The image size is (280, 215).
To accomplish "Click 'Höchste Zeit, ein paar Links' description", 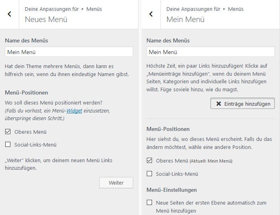I will [x=207, y=78].
